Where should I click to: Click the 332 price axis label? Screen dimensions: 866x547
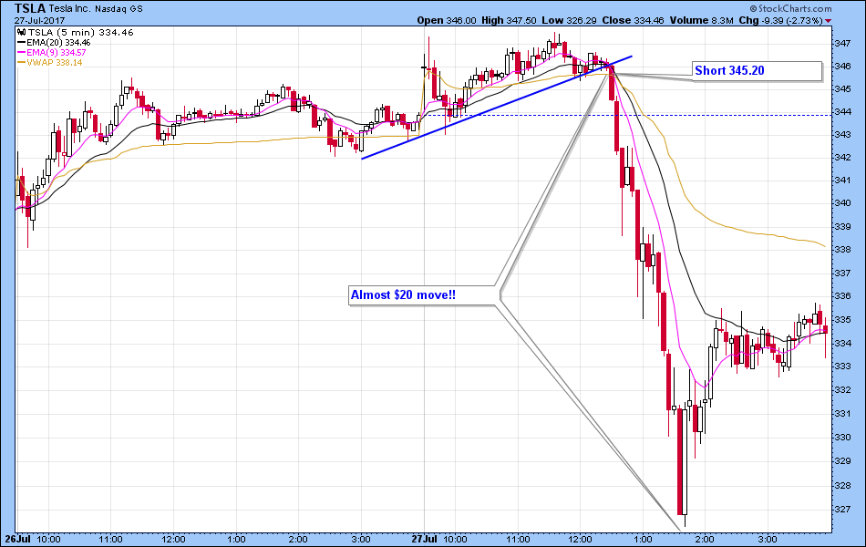tap(842, 390)
